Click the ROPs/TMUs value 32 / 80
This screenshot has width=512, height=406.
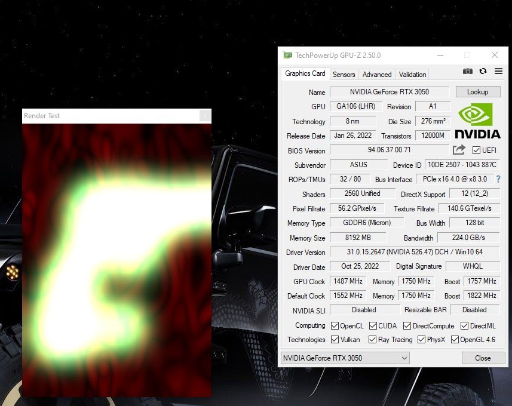[x=350, y=179]
